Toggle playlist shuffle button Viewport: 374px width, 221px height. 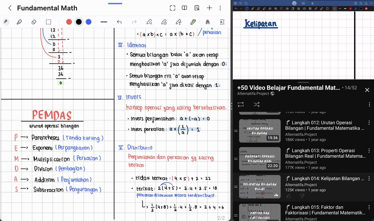[x=256, y=104]
